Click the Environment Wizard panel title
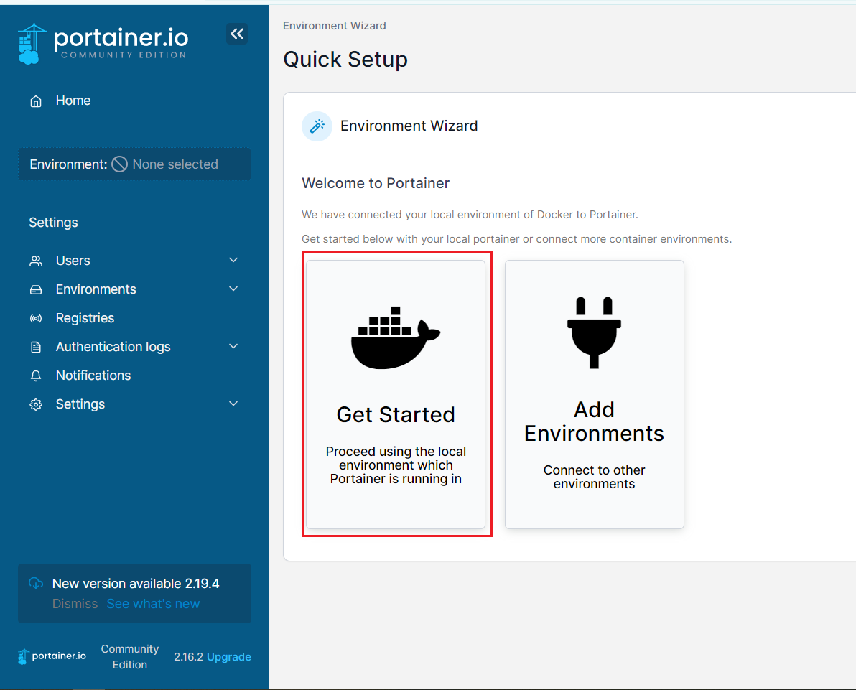This screenshot has height=690, width=856. [409, 126]
